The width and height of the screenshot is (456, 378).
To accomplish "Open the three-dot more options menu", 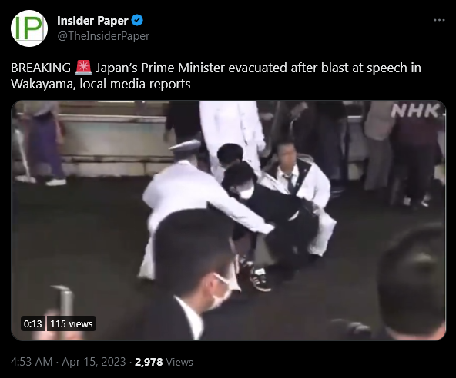I will [439, 20].
